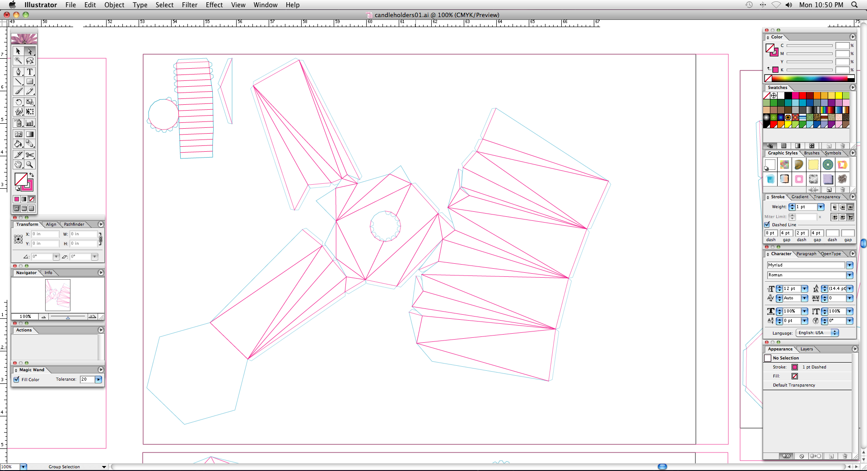Click the Navigator zoom slider
This screenshot has width=867, height=471.
pyautogui.click(x=68, y=317)
